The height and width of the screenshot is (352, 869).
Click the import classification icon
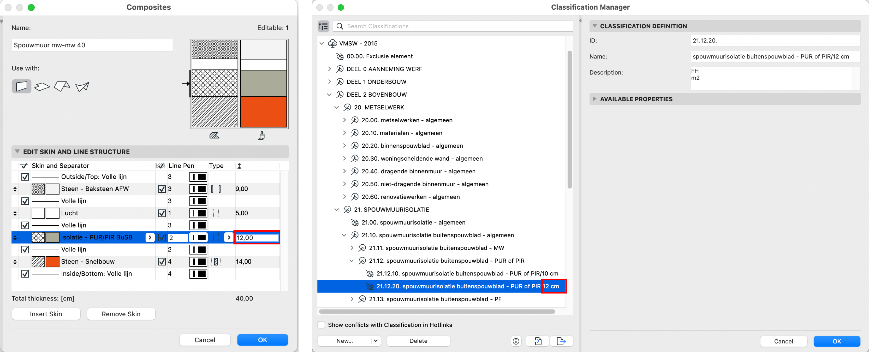[x=538, y=341]
